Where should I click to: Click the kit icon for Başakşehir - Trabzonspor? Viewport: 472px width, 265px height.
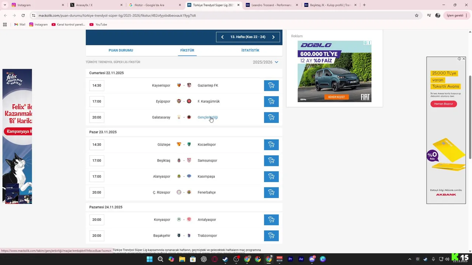pyautogui.click(x=271, y=236)
